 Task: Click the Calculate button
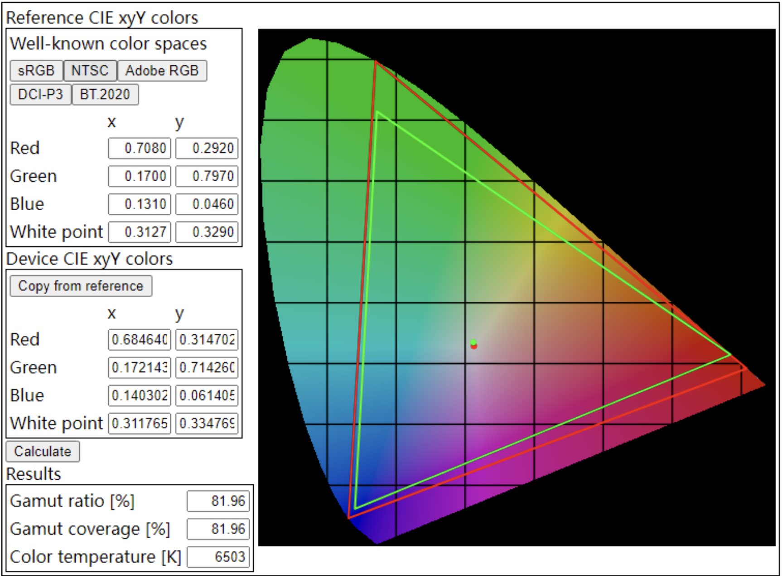click(43, 451)
